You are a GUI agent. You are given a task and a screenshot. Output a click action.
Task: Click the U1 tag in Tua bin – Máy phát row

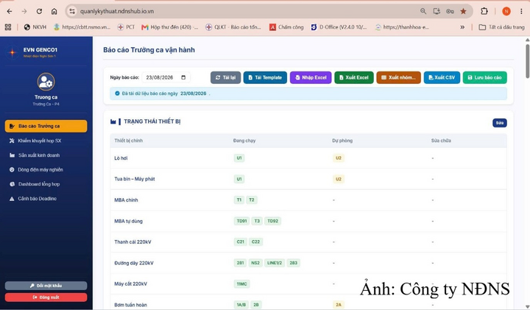(x=239, y=179)
